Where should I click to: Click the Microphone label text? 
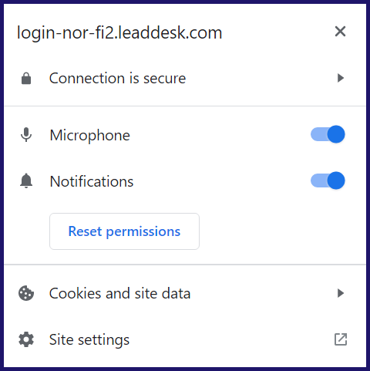90,135
